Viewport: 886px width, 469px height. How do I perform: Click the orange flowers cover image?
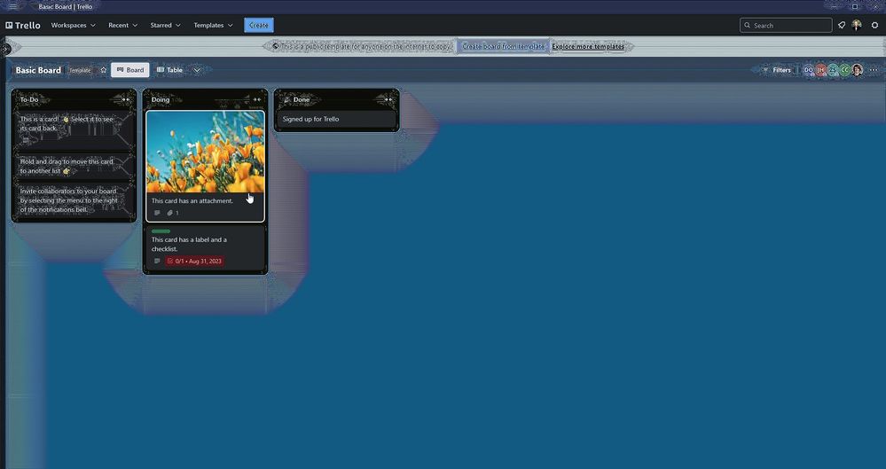(205, 152)
